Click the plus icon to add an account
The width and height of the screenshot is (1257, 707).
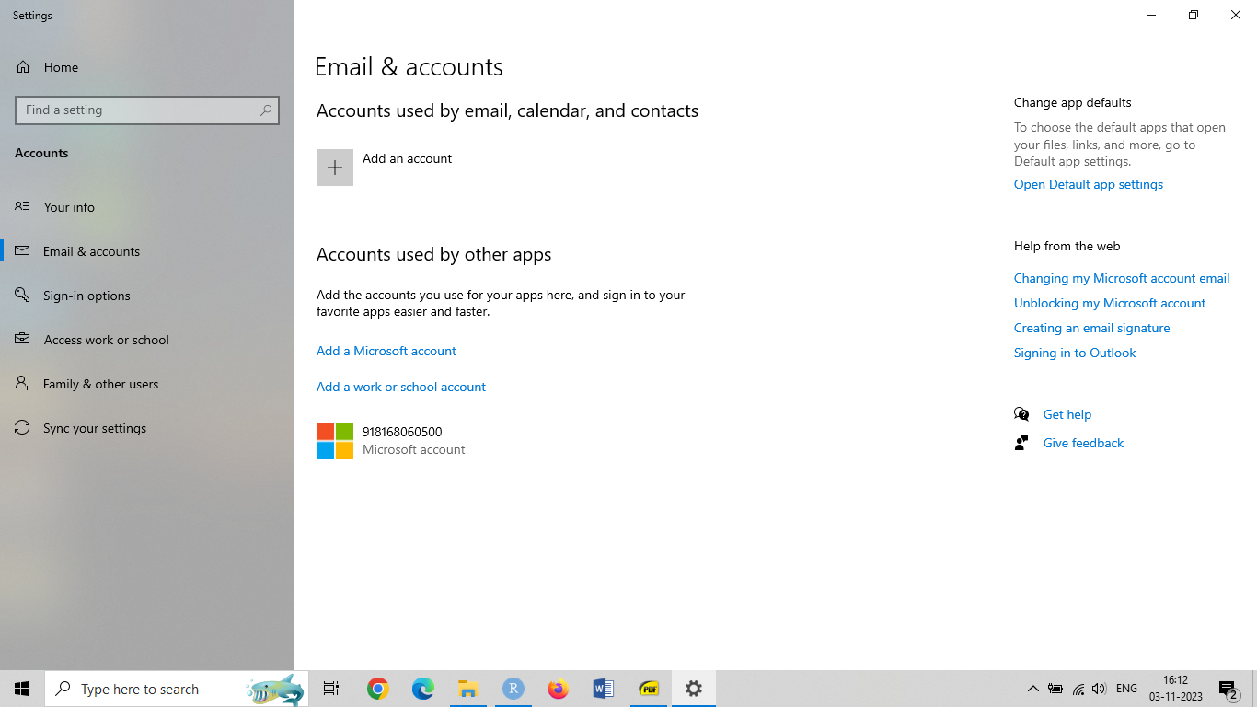tap(335, 168)
